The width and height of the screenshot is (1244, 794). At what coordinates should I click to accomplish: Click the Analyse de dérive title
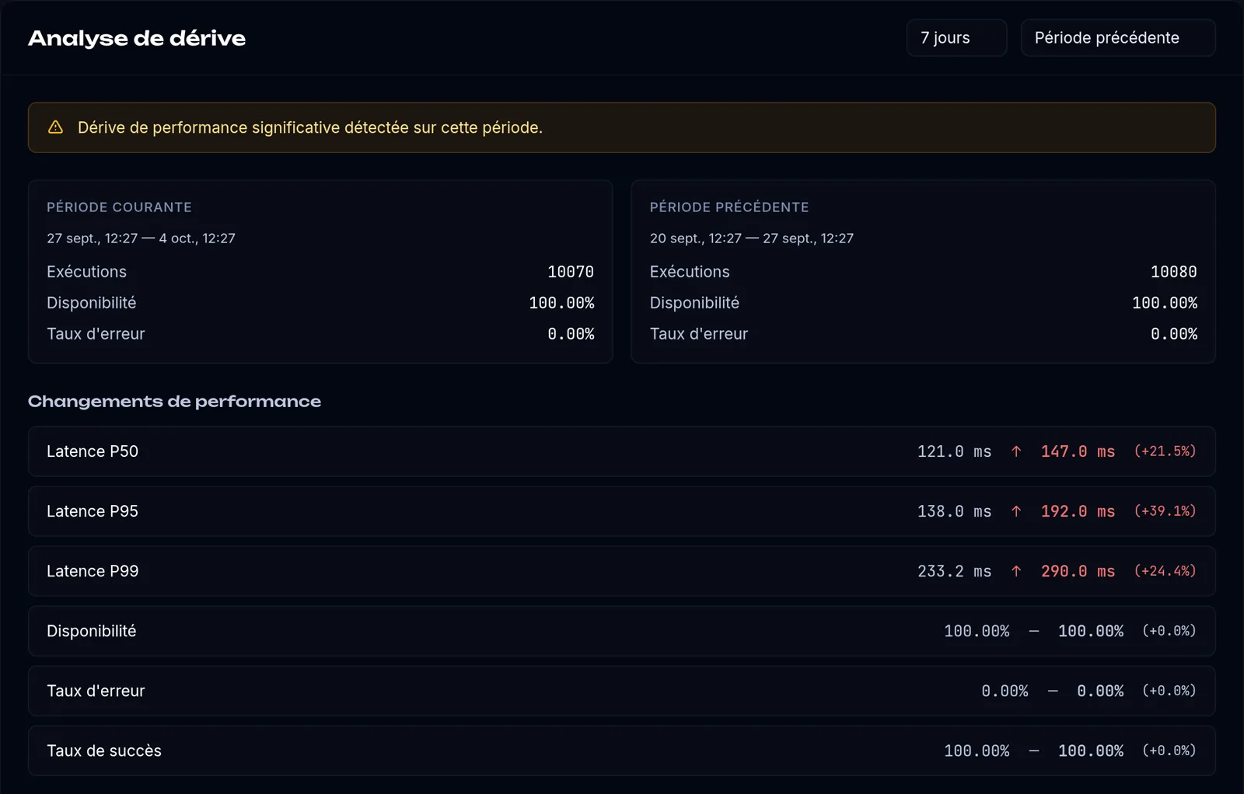tap(137, 38)
